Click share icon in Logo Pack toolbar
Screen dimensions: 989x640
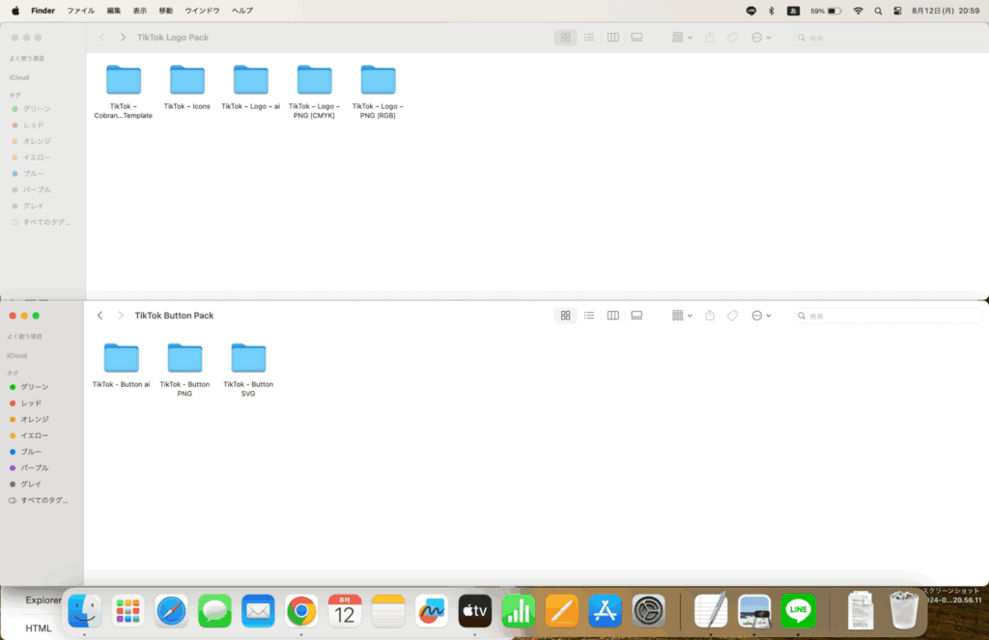pos(710,38)
